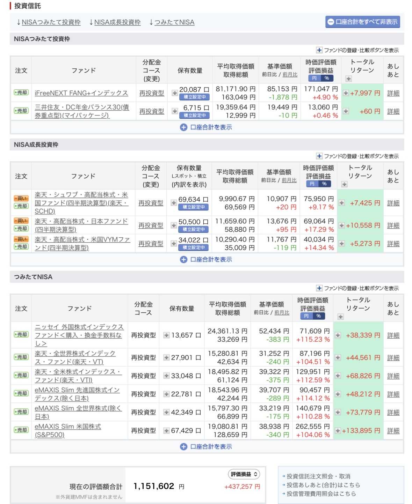The height and width of the screenshot is (504, 412).
Task: Switch NISAつみたて投資枠 評価損益 toggle to 円
Action: 315,78
